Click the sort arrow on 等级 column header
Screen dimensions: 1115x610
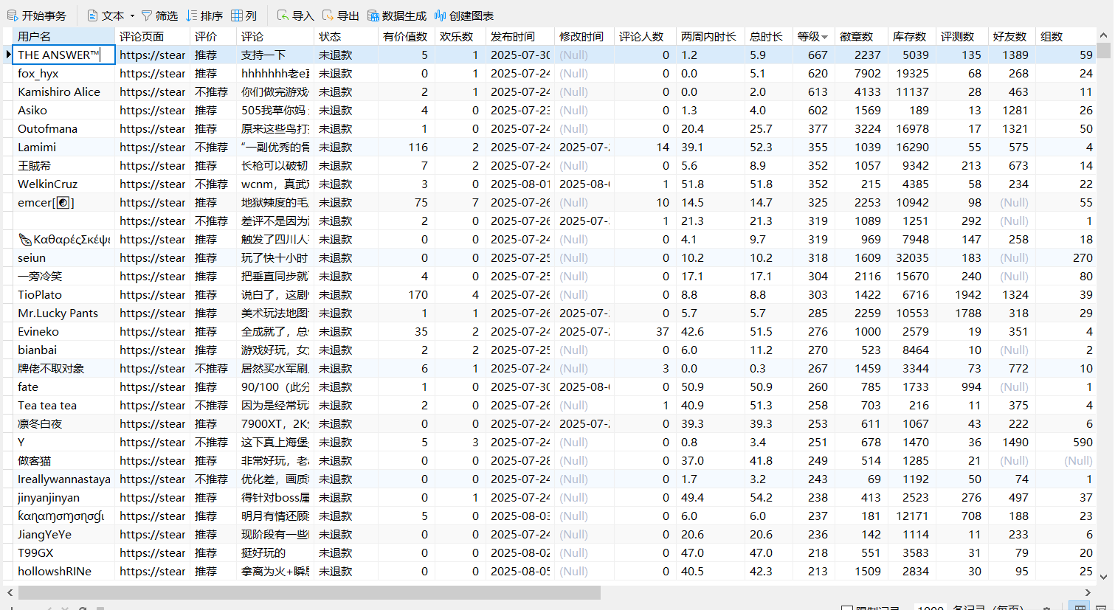point(824,37)
